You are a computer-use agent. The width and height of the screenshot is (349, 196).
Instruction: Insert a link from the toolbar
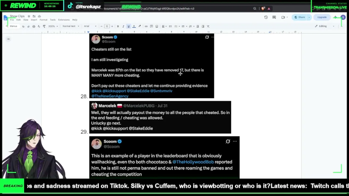click(x=146, y=26)
